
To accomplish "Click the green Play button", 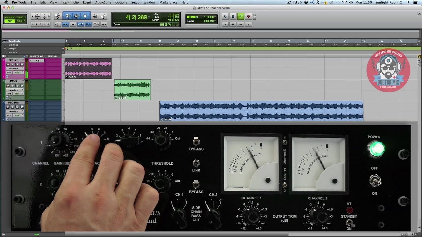I will [x=241, y=16].
